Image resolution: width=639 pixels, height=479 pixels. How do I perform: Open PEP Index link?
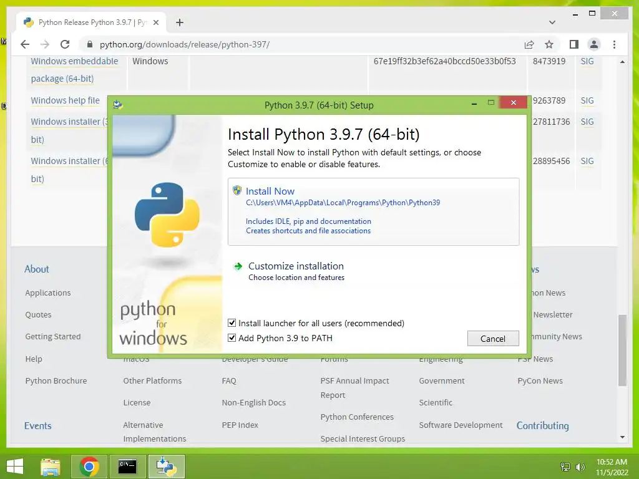pyautogui.click(x=240, y=425)
